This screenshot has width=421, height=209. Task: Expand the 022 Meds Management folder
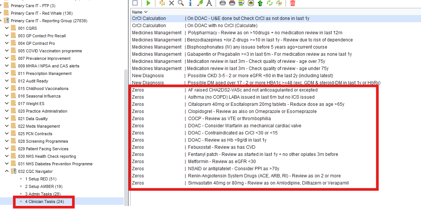click(6, 126)
